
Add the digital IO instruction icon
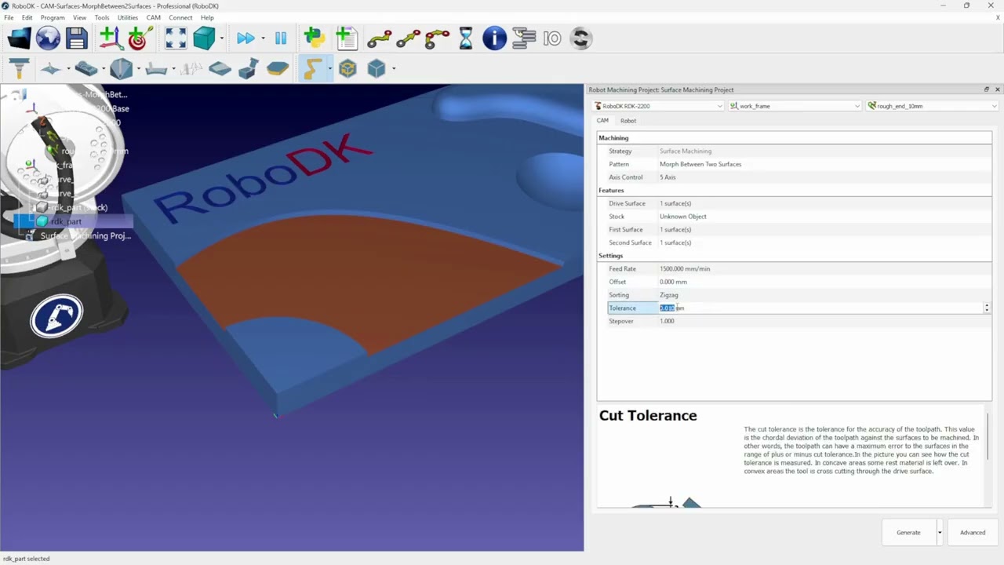[552, 38]
